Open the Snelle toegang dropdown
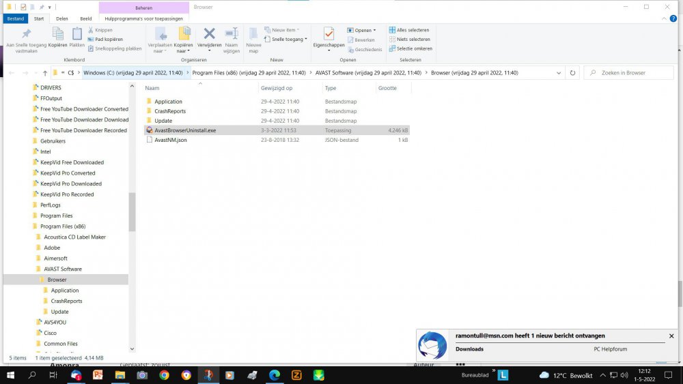The width and height of the screenshot is (683, 384). (289, 40)
